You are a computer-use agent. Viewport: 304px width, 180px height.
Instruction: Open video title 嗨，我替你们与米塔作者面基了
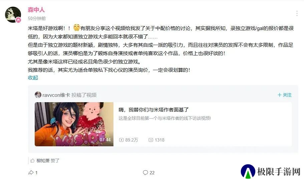pos(154,110)
